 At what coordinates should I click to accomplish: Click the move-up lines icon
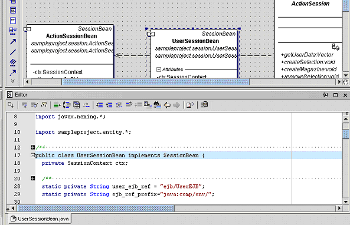click(109, 105)
